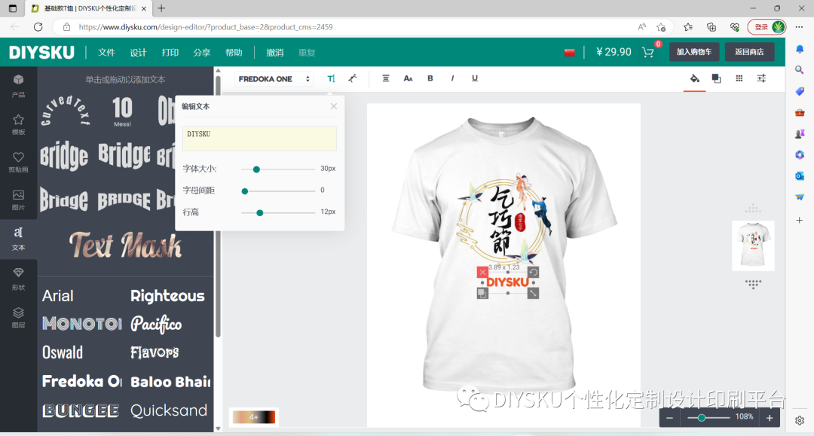814x436 pixels.
Task: Toggle bold formatting
Action: tap(430, 78)
